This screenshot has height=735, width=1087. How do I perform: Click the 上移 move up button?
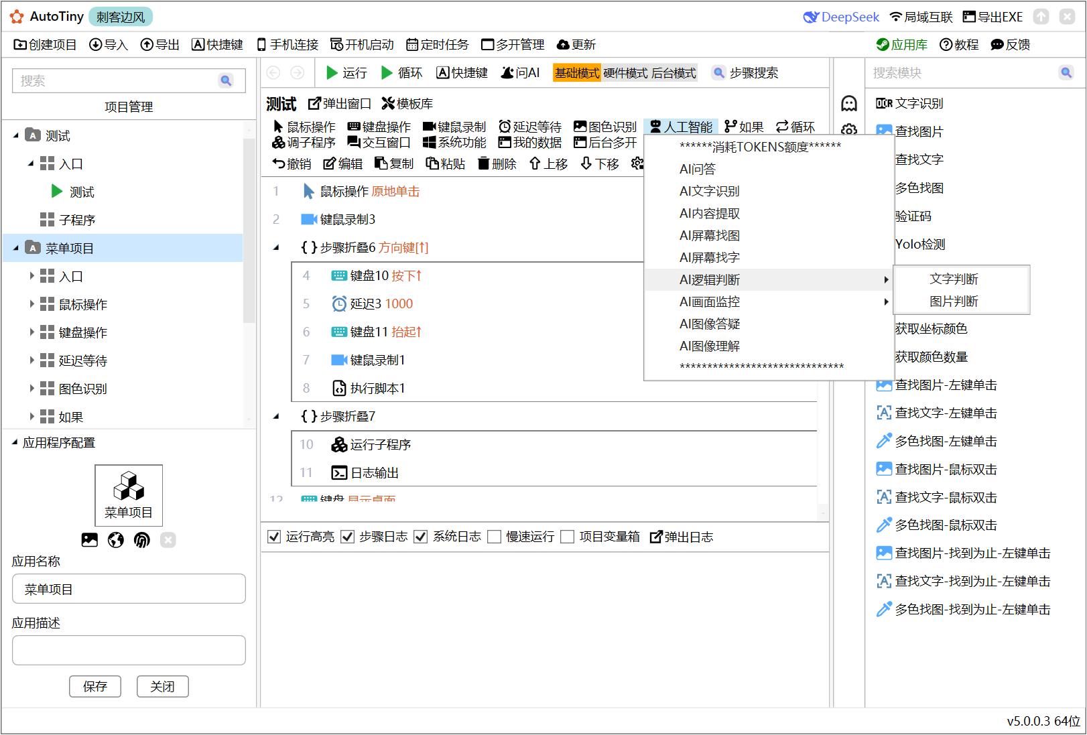click(548, 164)
